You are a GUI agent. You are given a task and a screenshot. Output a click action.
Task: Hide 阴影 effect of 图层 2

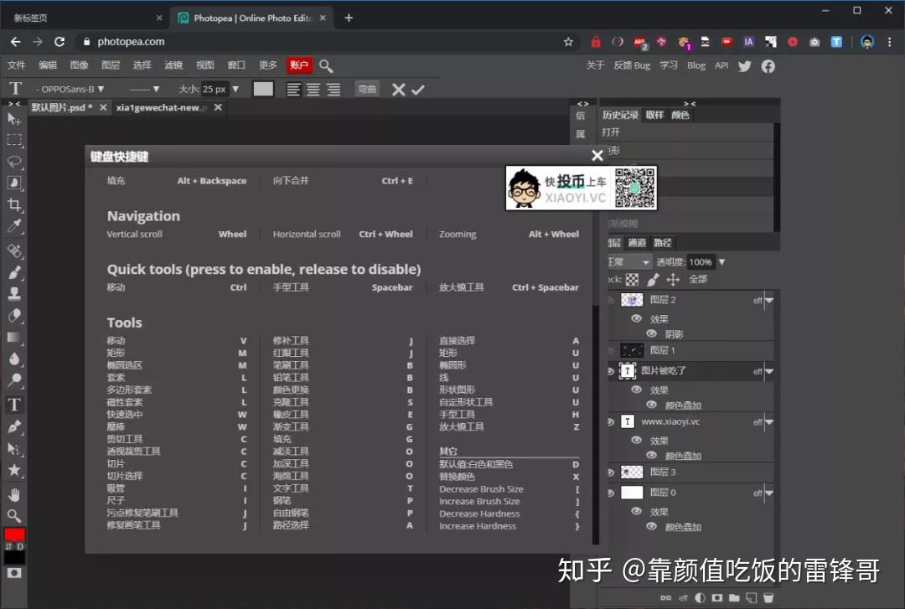point(652,333)
